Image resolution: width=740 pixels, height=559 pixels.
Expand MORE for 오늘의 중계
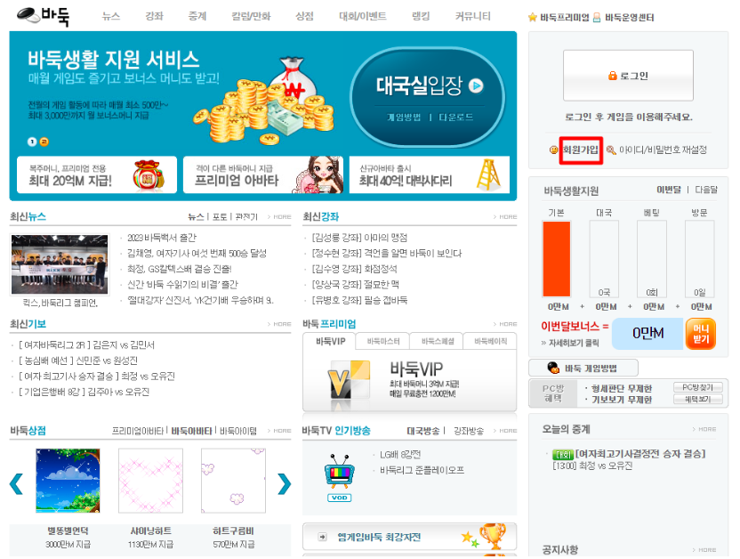coord(704,429)
